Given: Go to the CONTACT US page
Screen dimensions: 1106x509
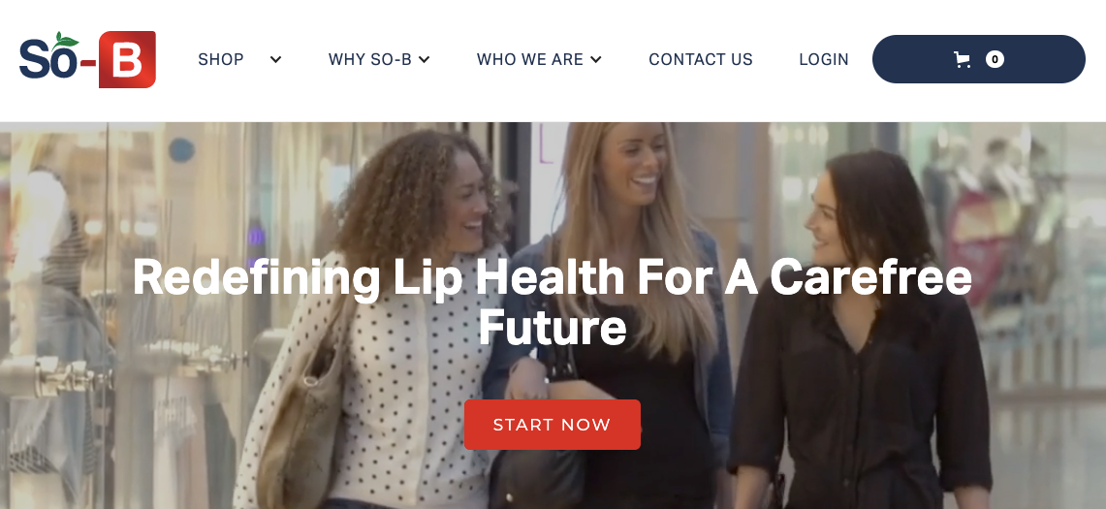Looking at the screenshot, I should pyautogui.click(x=701, y=59).
